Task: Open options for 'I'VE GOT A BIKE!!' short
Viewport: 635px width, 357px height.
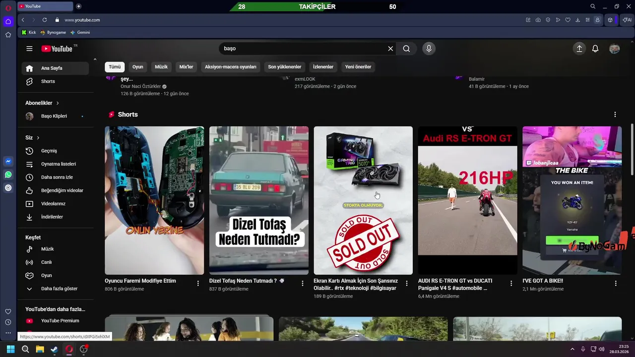Action: coord(616,283)
